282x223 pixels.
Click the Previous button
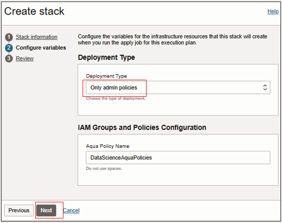point(19,210)
